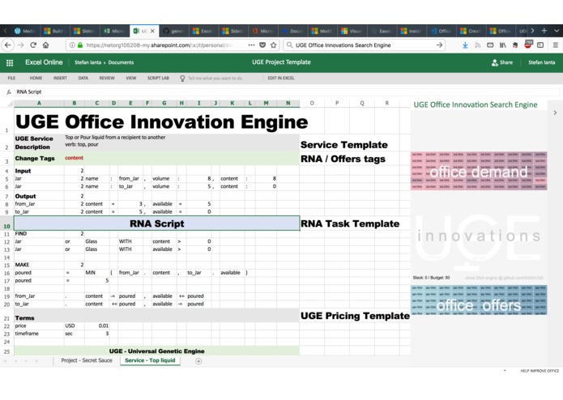
Task: Select the Change Tags content cell
Action: coord(74,158)
